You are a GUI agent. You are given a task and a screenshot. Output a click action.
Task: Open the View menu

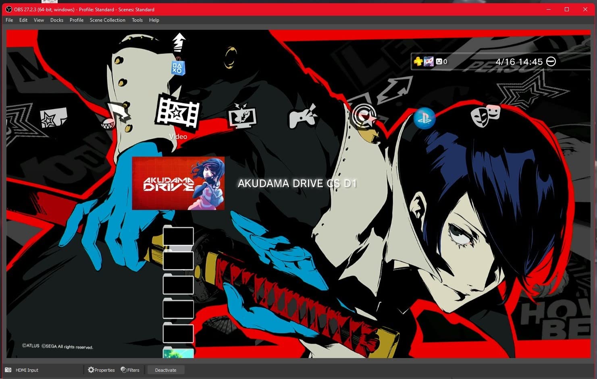(39, 20)
